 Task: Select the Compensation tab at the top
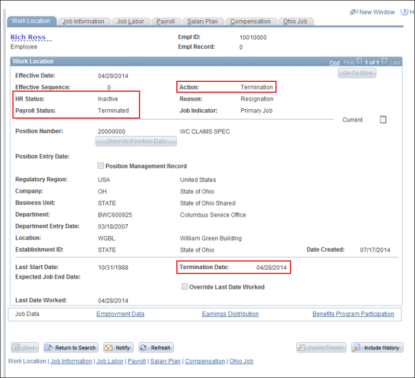point(251,22)
